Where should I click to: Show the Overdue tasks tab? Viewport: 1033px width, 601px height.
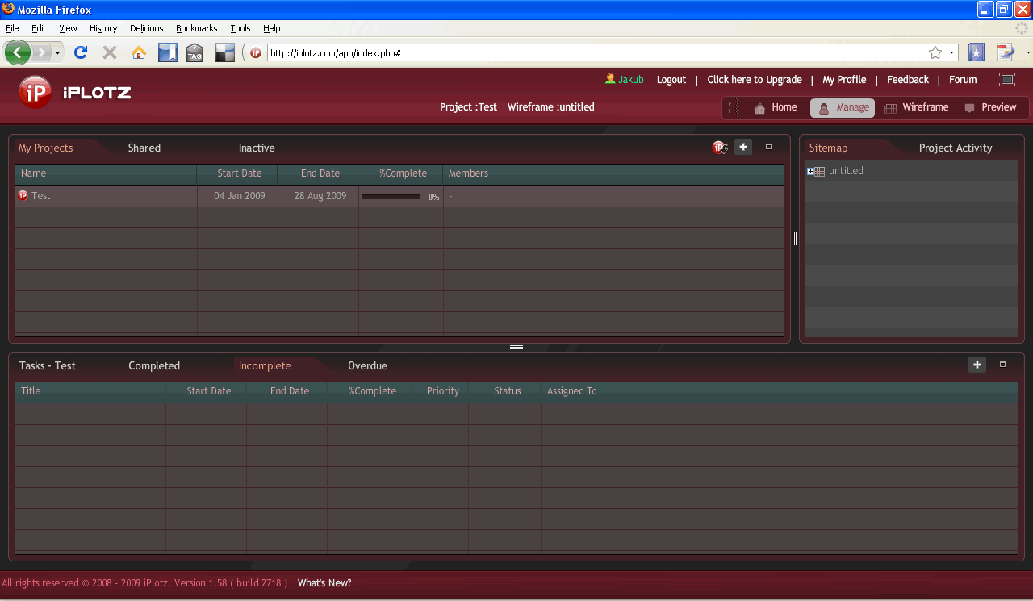click(x=367, y=365)
